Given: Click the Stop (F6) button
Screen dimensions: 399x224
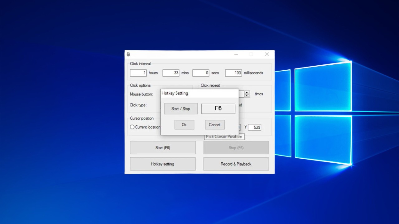Looking at the screenshot, I should pos(236,148).
